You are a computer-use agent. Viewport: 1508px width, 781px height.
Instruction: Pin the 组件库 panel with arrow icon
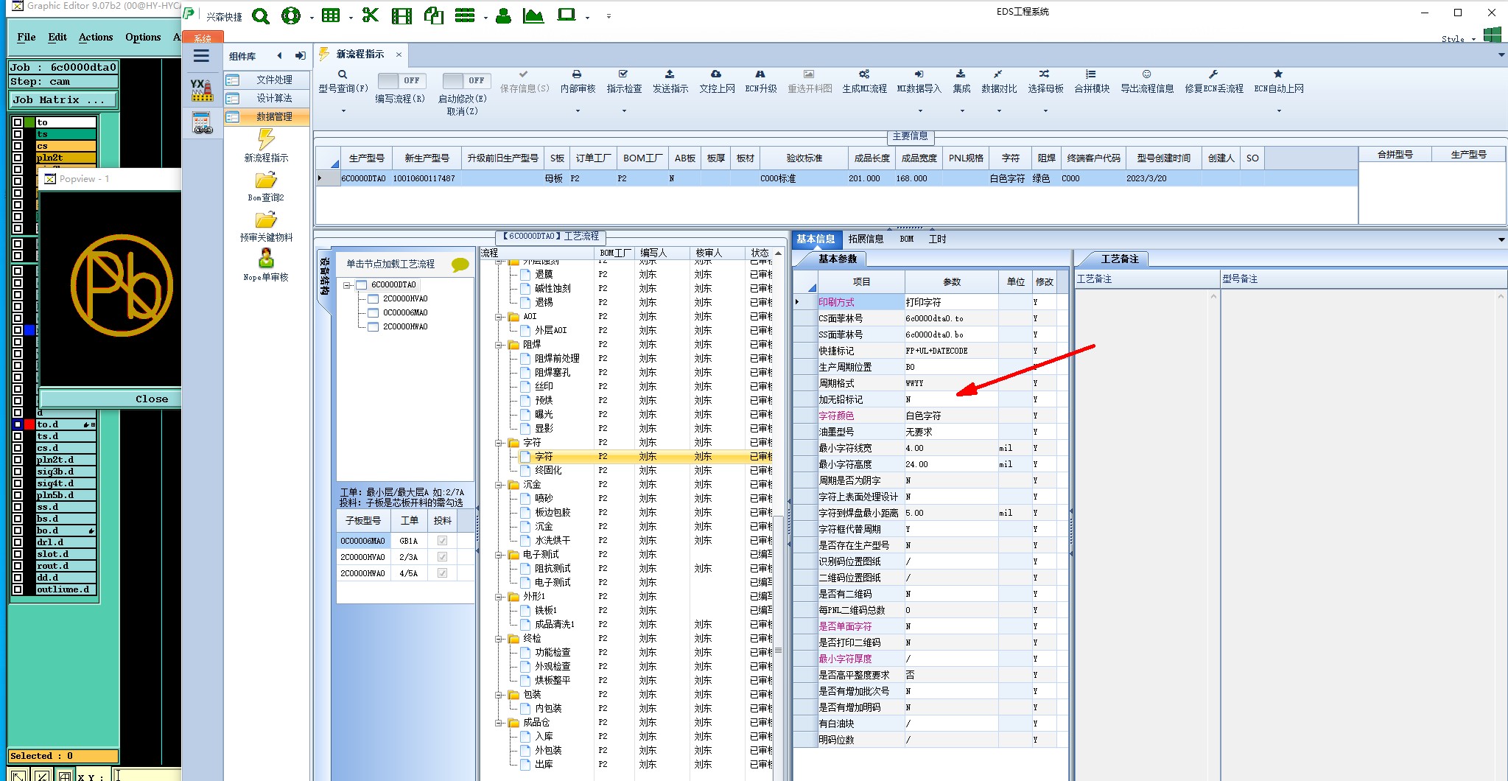pyautogui.click(x=300, y=56)
